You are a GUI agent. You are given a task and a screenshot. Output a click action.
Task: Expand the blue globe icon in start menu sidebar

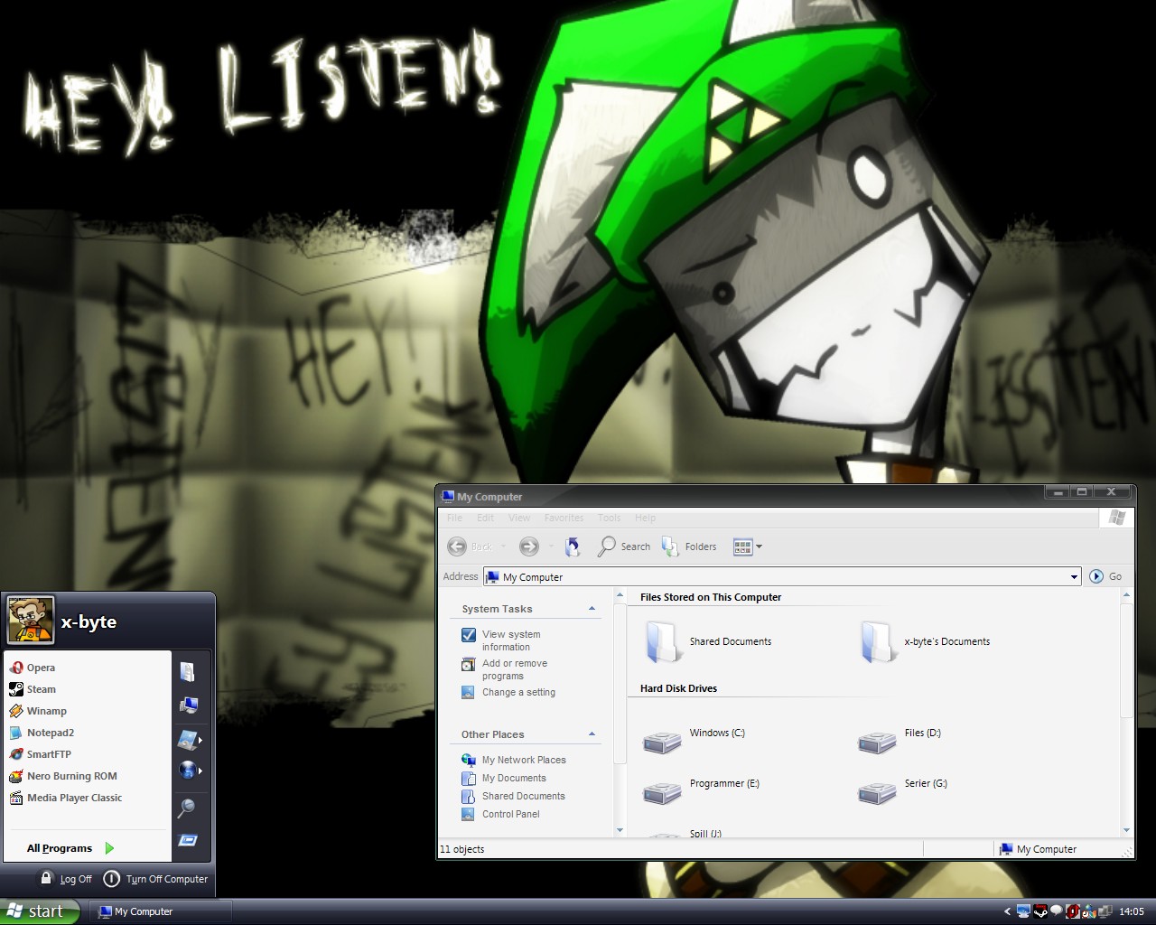pyautogui.click(x=189, y=771)
